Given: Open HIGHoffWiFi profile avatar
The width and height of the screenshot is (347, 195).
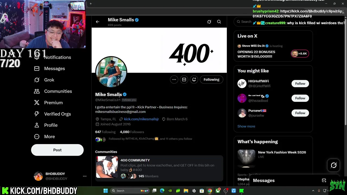Looking at the screenshot, I should 242,84.
